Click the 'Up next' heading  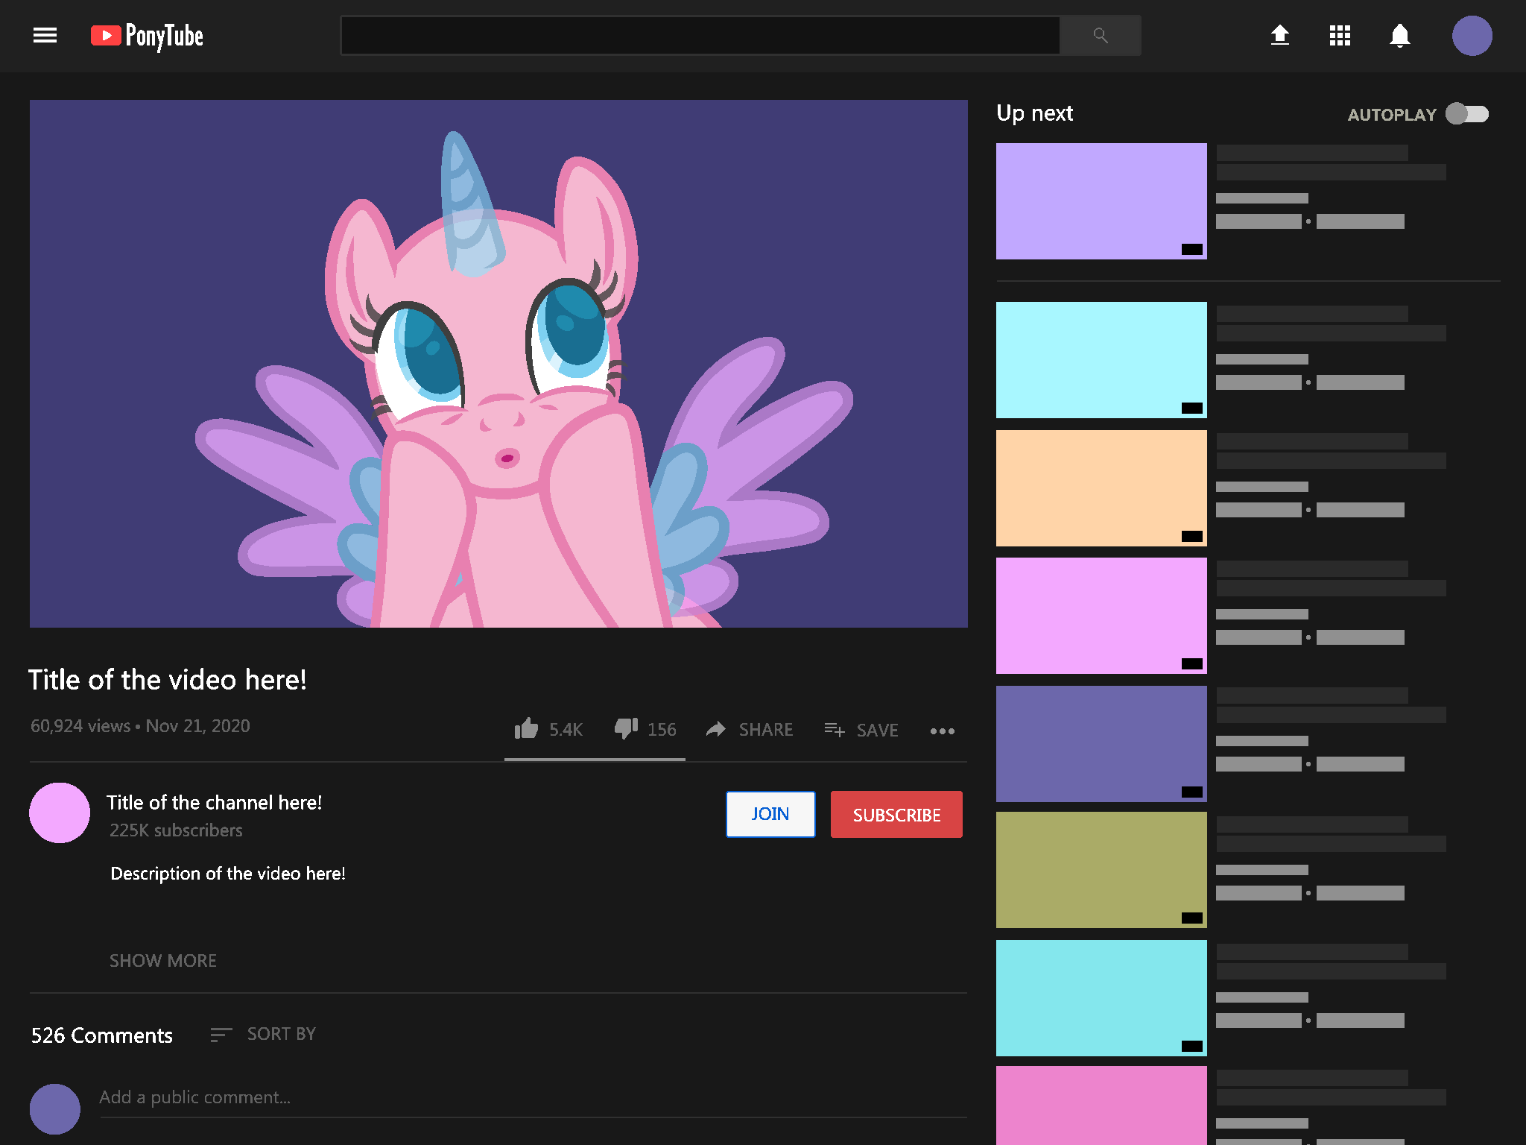coord(1035,113)
